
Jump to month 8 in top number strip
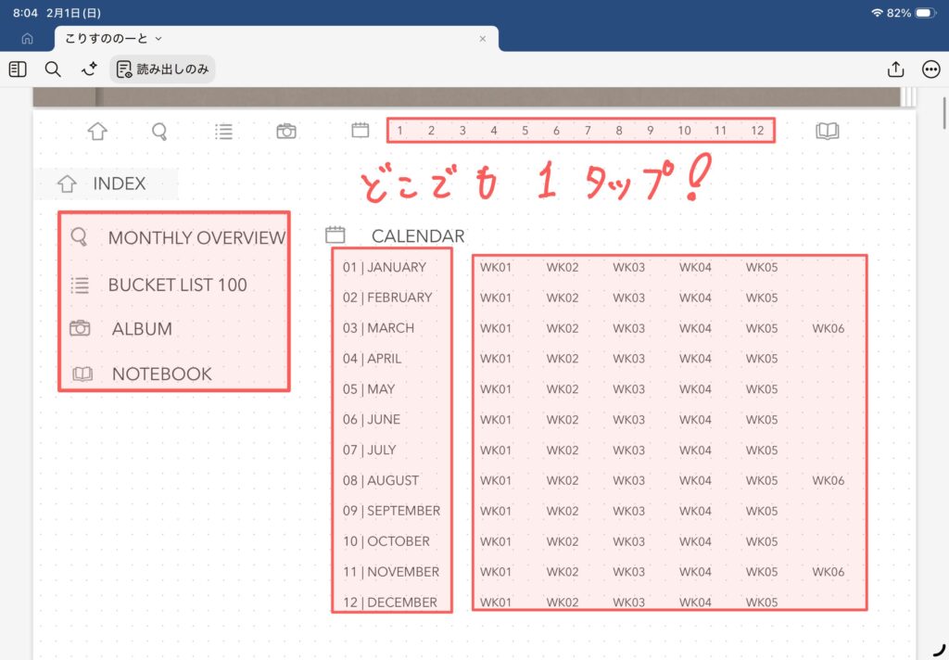coord(619,131)
